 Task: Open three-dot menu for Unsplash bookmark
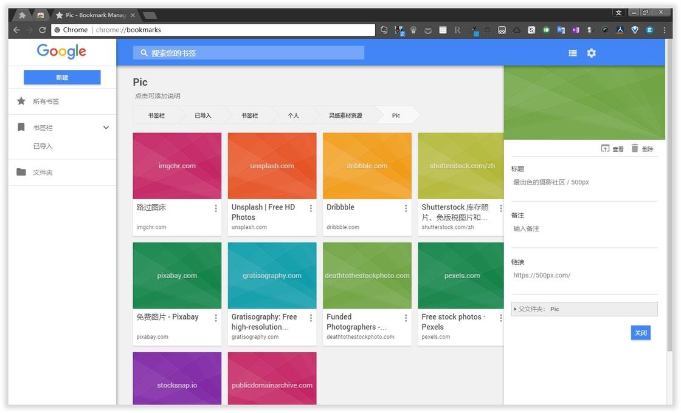311,208
